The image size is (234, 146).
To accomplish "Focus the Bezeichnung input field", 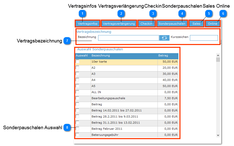I will tap(128, 38).
